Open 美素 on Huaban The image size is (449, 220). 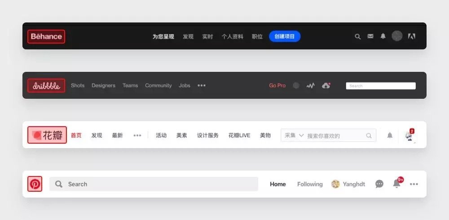pos(182,135)
